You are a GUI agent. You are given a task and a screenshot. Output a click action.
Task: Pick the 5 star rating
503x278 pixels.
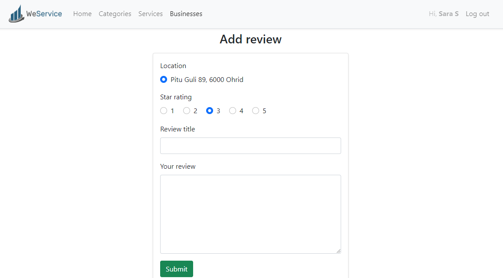pos(256,111)
